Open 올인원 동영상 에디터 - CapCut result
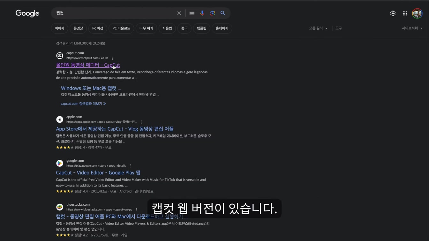This screenshot has height=241, width=429. (88, 65)
